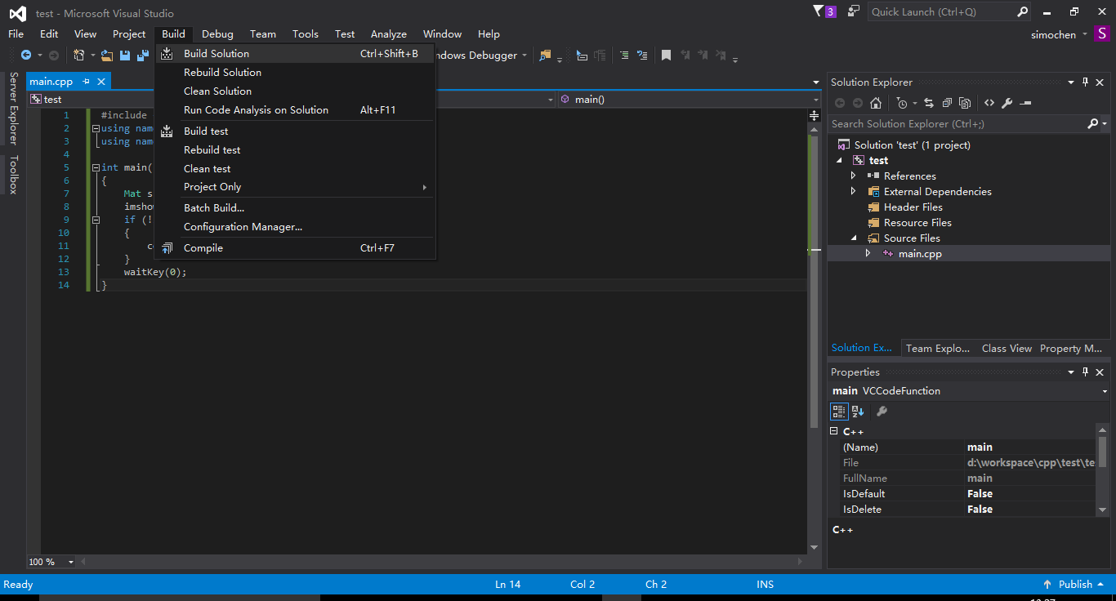Select the Alphabetical sort in Properties panel
The width and height of the screenshot is (1116, 601).
tap(858, 412)
